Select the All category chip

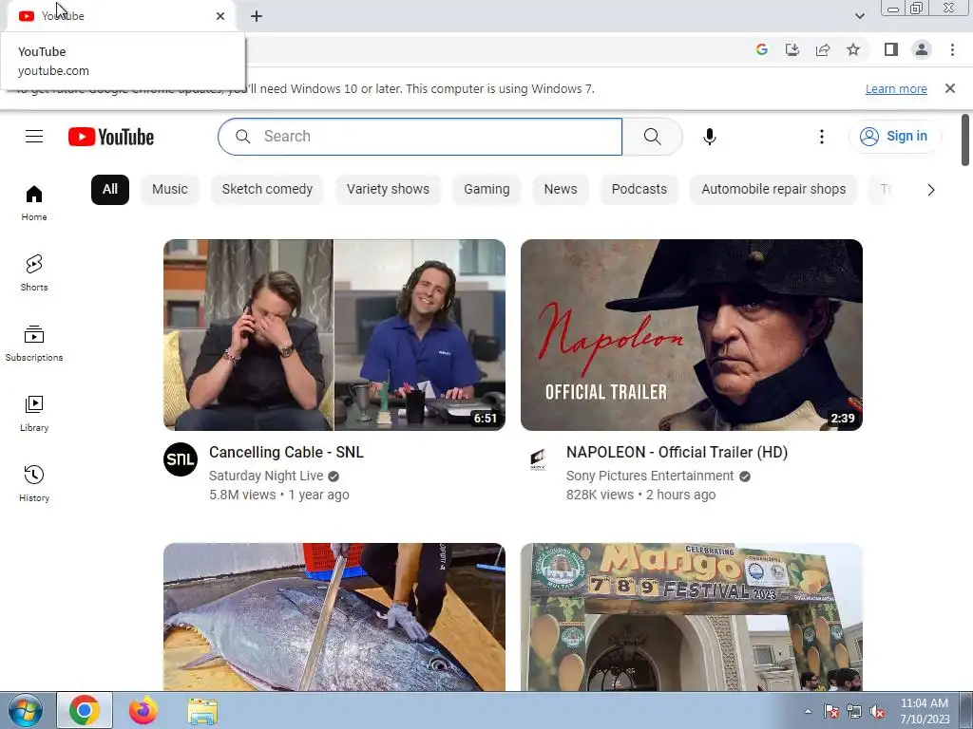[x=110, y=189]
